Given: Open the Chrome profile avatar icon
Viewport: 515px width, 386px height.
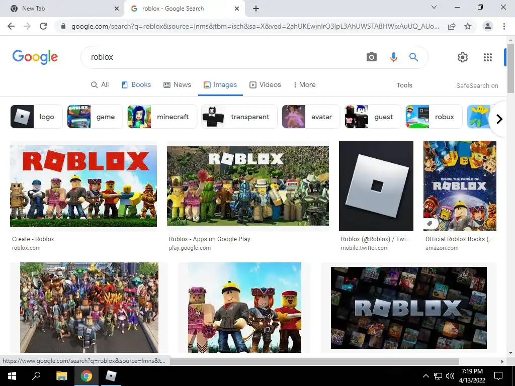Looking at the screenshot, I should pyautogui.click(x=488, y=26).
